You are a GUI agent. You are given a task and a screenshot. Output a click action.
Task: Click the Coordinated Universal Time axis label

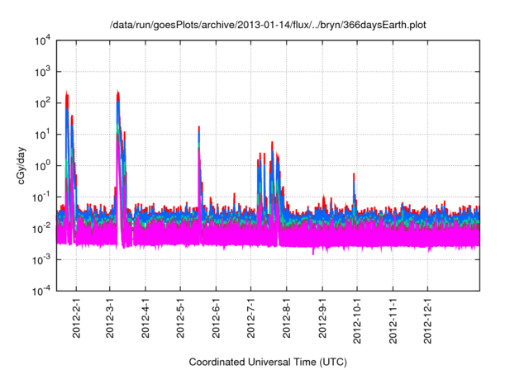pos(268,362)
